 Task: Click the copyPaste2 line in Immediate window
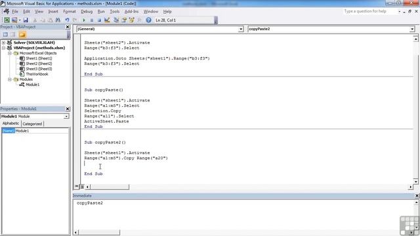tap(90, 203)
